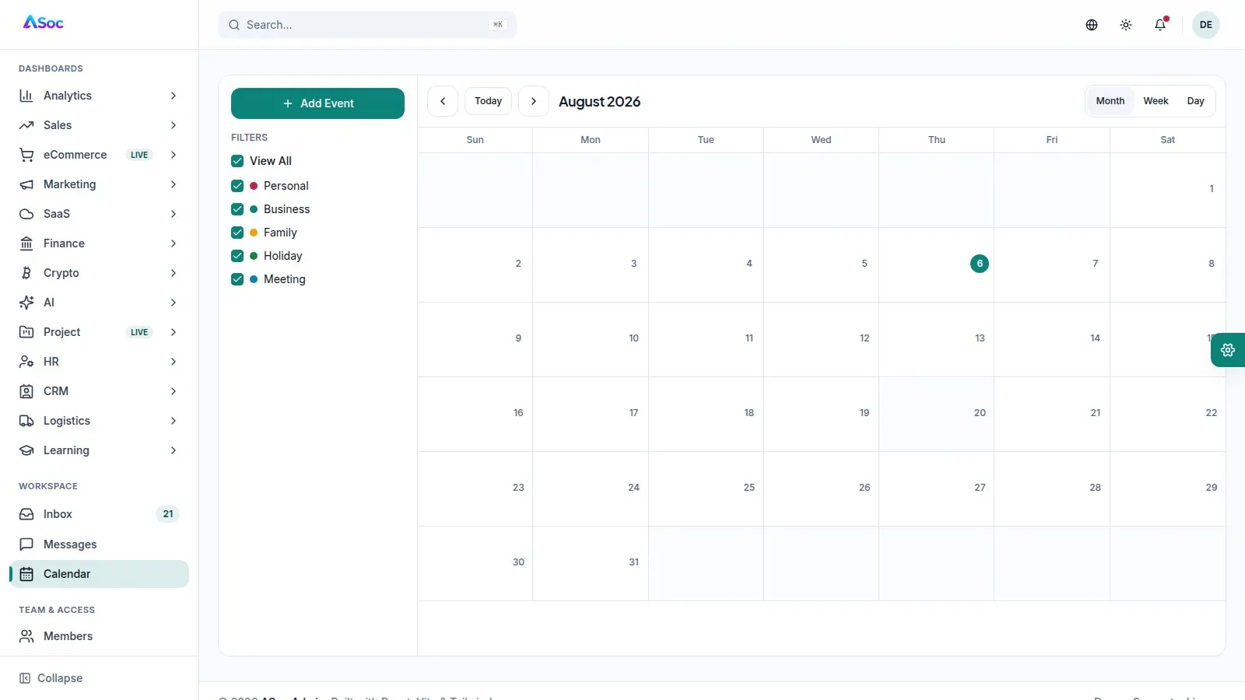Open the language globe icon
Screen dimensions: 1245x700
pyautogui.click(x=1092, y=25)
